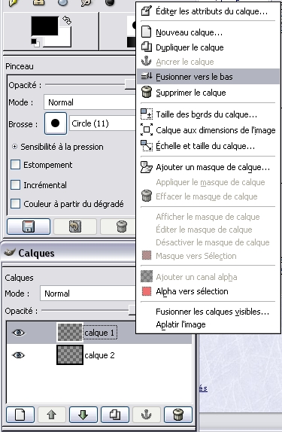The width and height of the screenshot is (282, 432).
Task: Enable the Incrémental checkbox
Action: click(15, 185)
